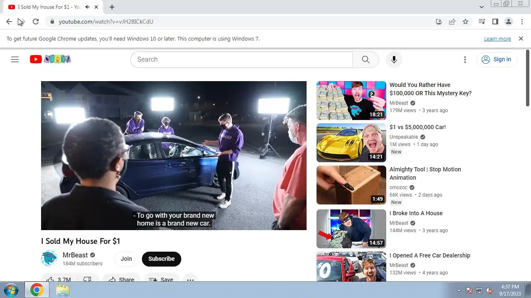Go to YouTube home via logo
Image resolution: width=531 pixels, height=298 pixels.
[50, 59]
